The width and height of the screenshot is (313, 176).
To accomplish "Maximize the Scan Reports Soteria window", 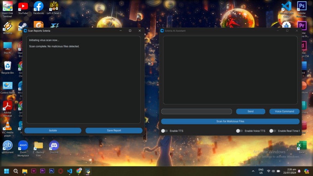I will pyautogui.click(x=130, y=31).
